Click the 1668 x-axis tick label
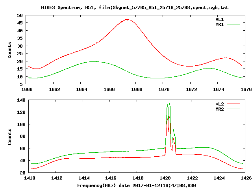Viewport: 252px width, 189px height. (137, 89)
